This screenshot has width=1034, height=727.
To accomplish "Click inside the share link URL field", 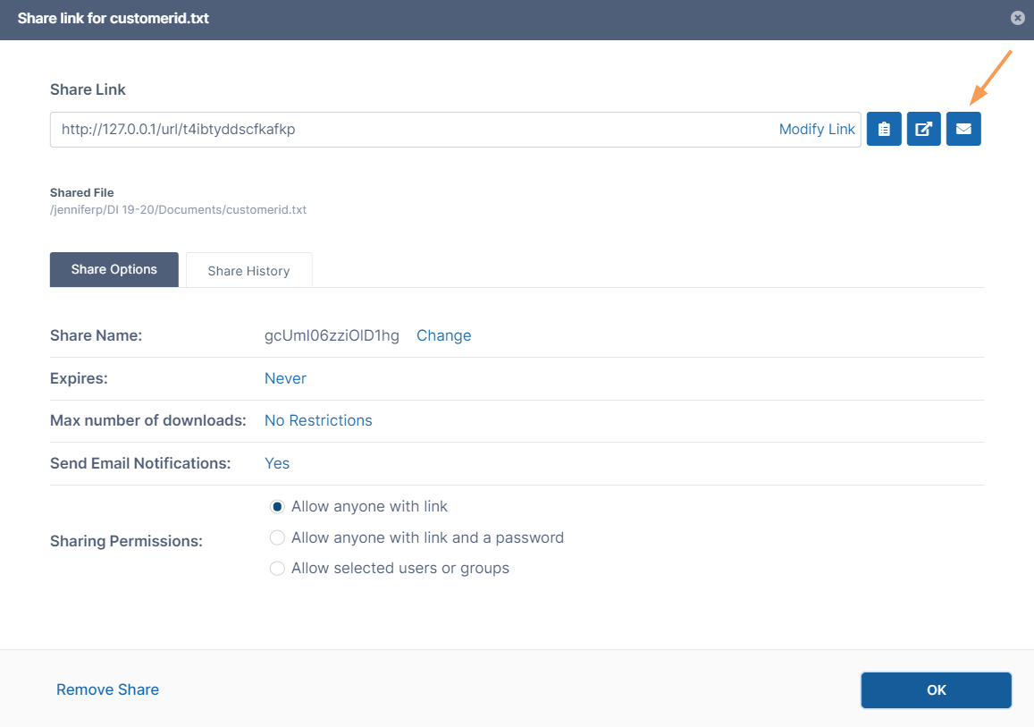I will pyautogui.click(x=402, y=129).
